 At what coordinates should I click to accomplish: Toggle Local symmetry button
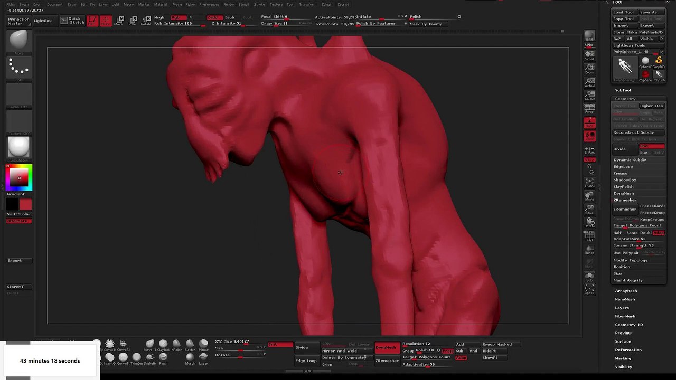point(589,136)
